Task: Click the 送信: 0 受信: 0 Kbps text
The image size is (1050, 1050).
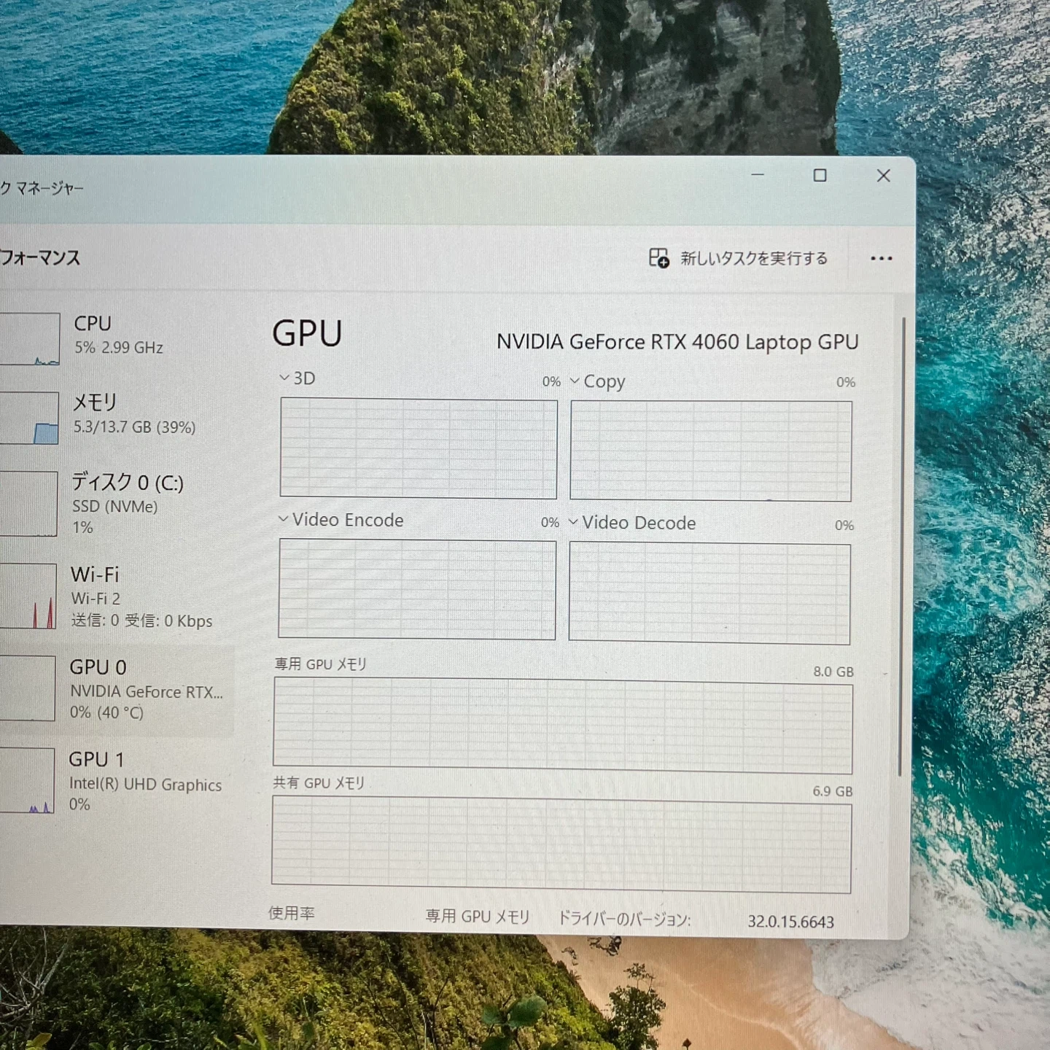Action: coord(142,621)
